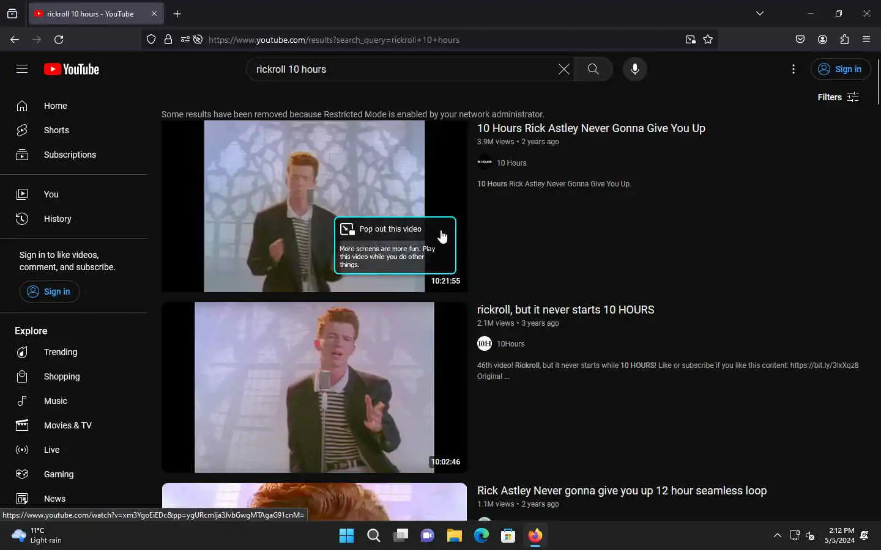The image size is (881, 550).
Task: Open the Live category
Action: point(73,450)
